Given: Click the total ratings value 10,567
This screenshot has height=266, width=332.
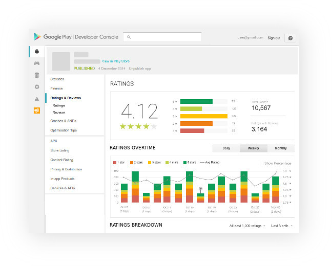Looking at the screenshot, I should click(x=261, y=108).
